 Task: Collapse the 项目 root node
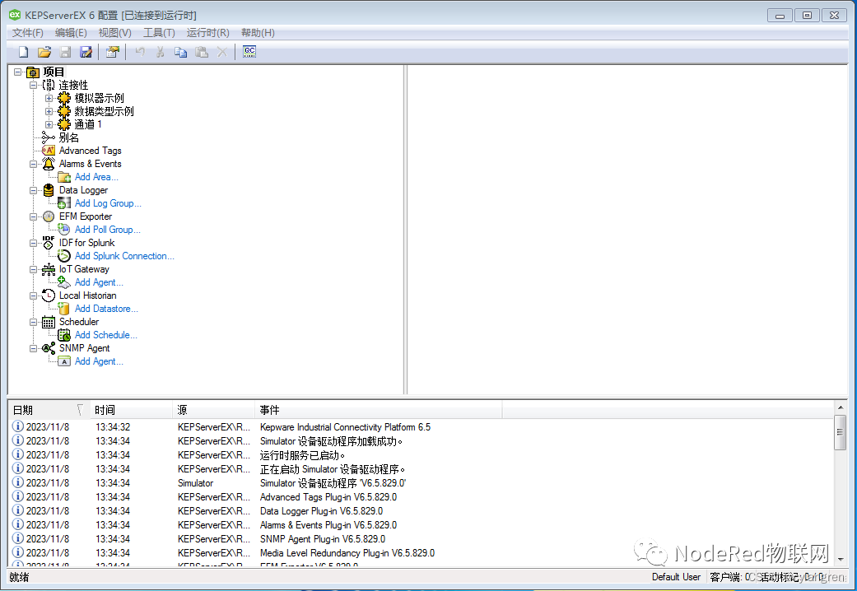17,72
